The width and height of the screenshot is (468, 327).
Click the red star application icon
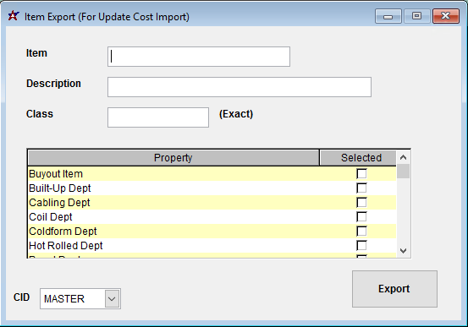[14, 16]
